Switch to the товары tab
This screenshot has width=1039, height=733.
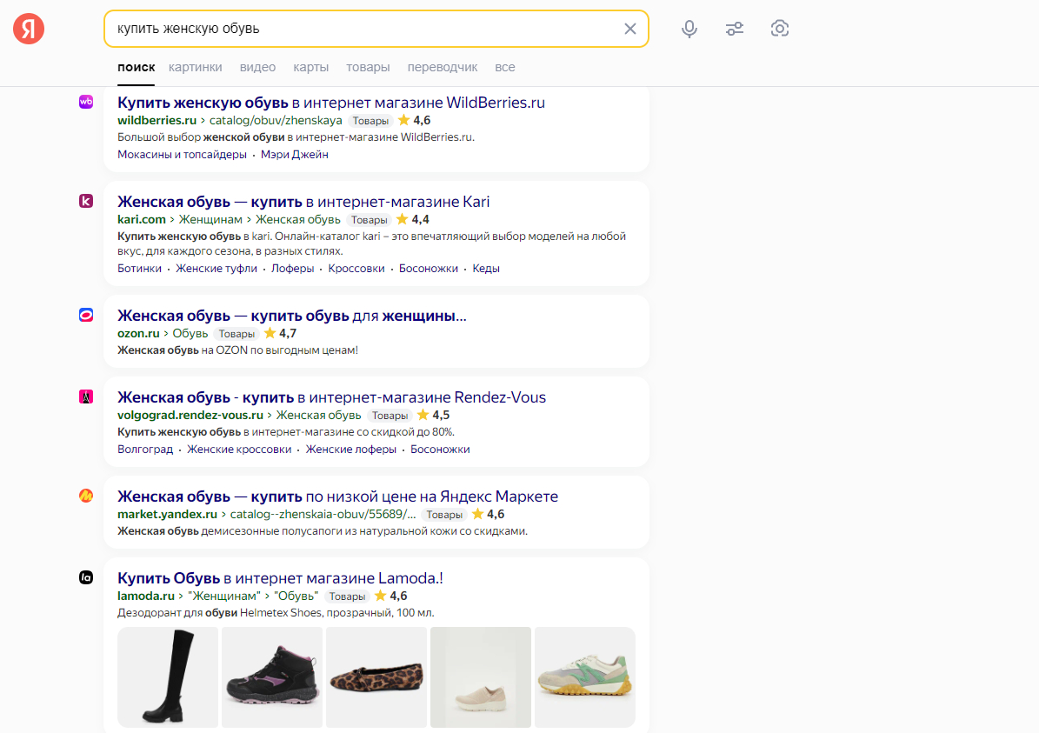coord(368,67)
